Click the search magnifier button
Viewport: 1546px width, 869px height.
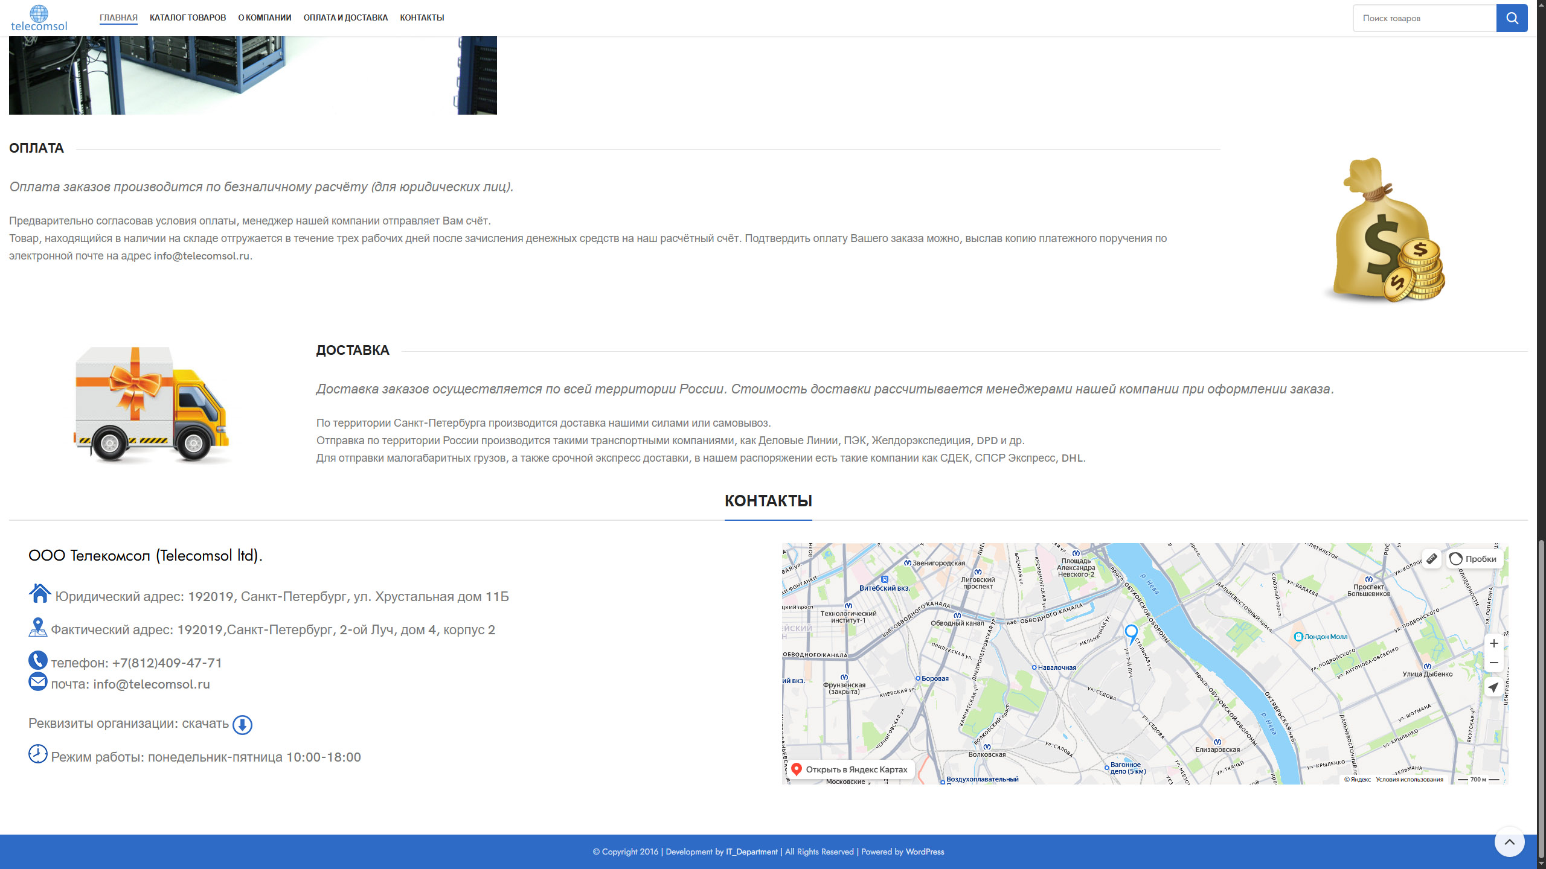tap(1512, 18)
